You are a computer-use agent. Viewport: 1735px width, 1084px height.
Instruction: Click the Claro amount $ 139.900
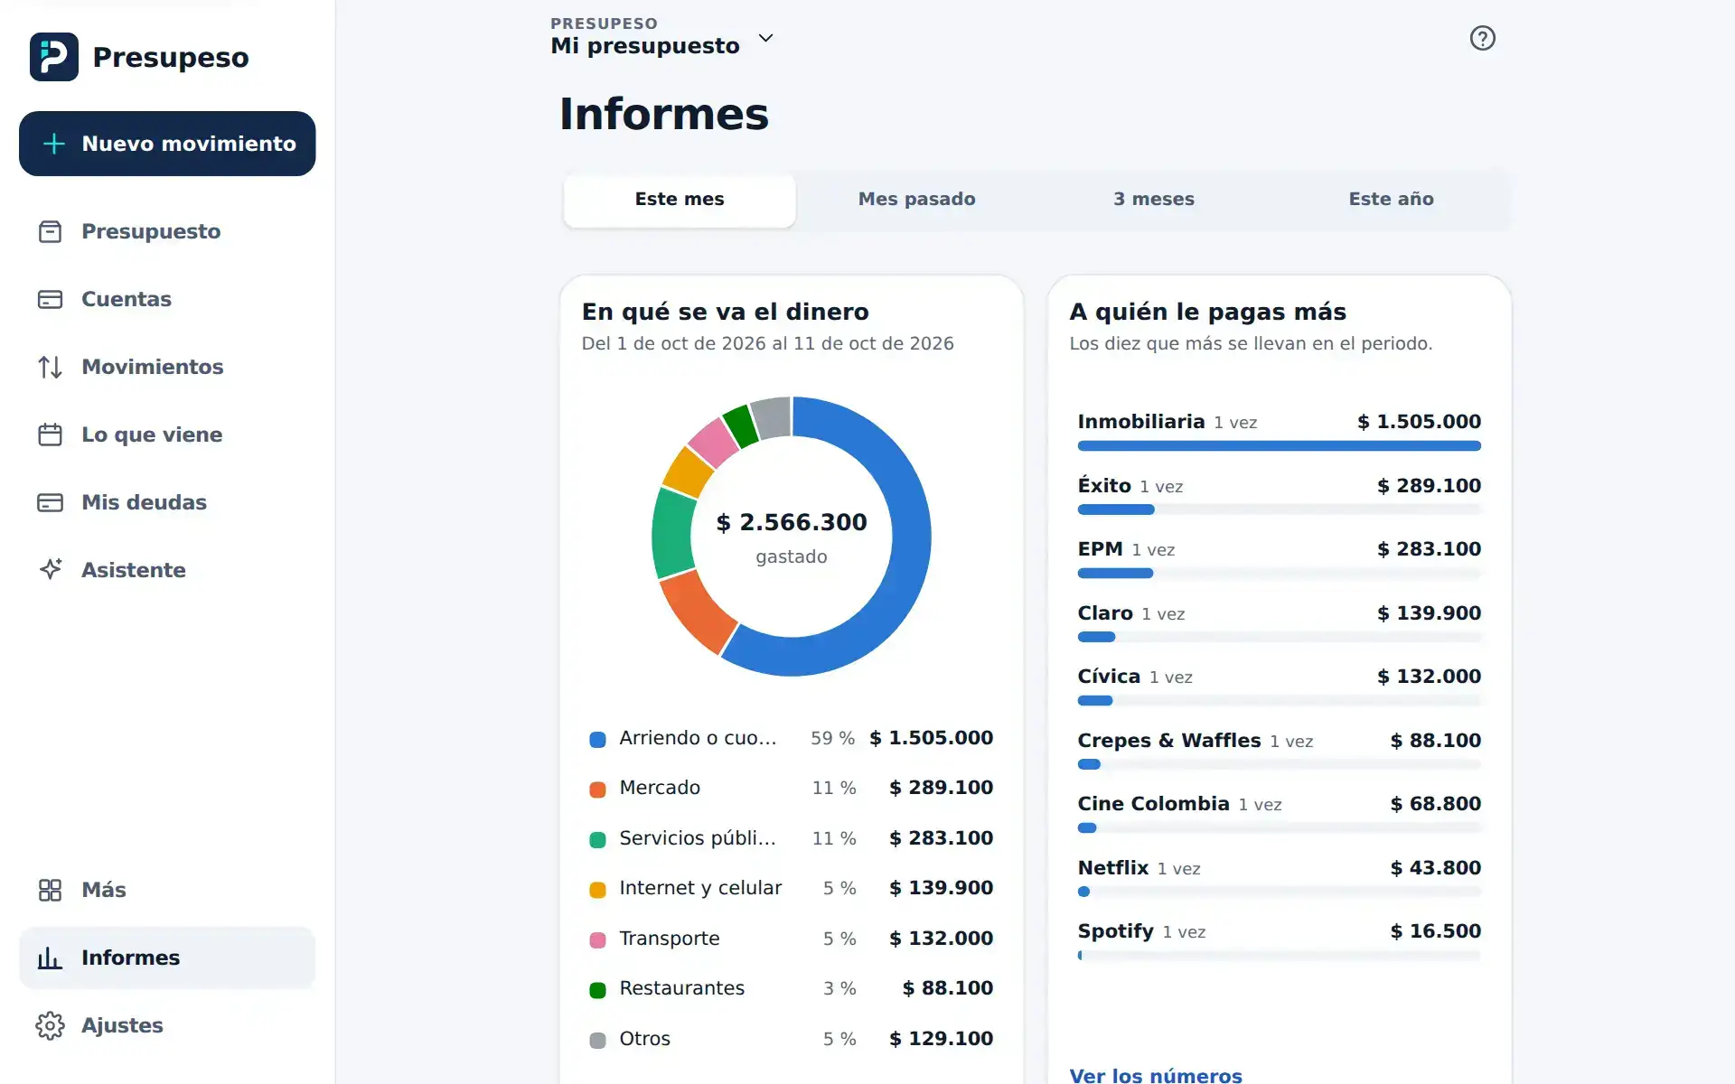click(1429, 613)
